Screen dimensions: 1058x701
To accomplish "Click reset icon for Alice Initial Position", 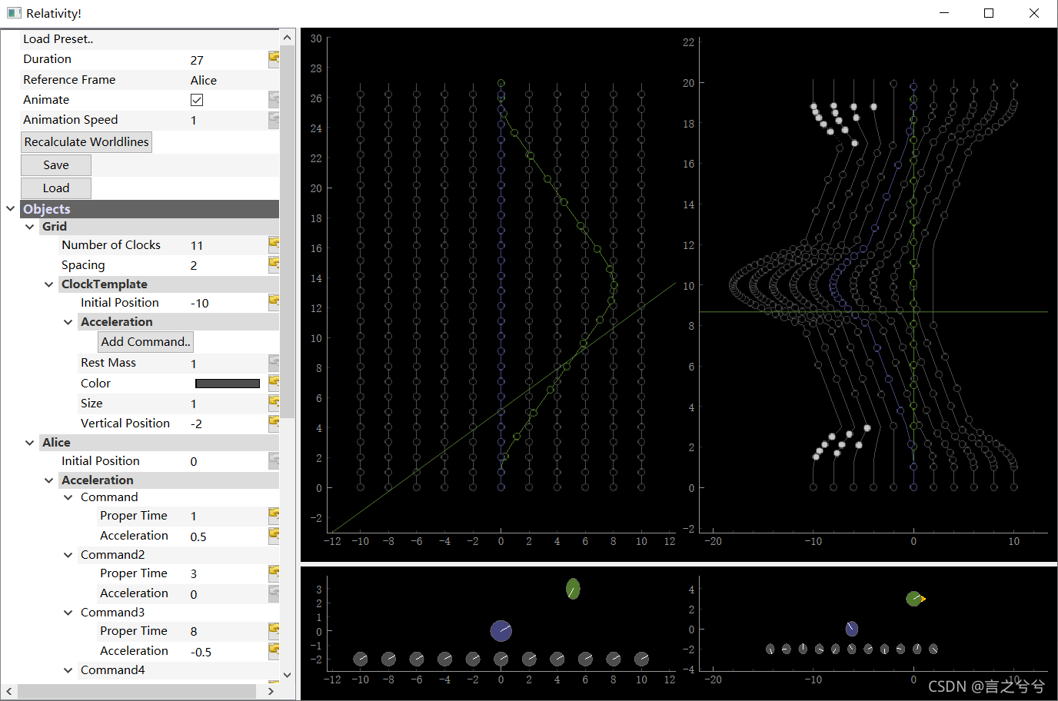I will coord(273,460).
